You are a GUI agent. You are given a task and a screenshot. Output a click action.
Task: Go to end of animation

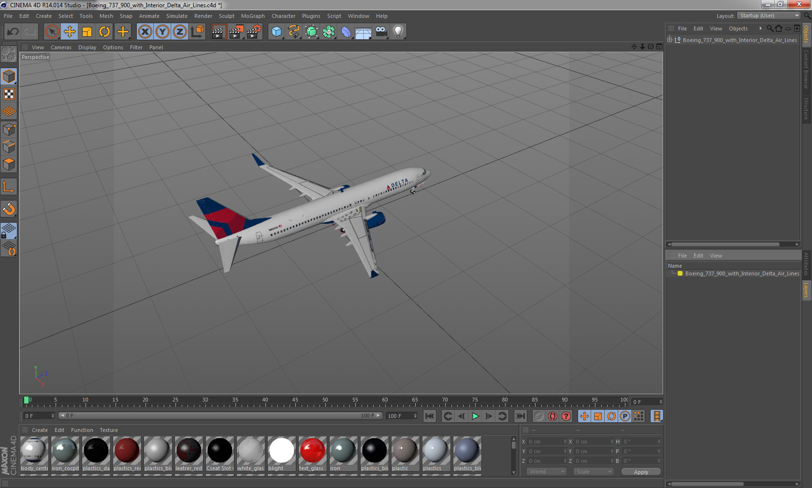pyautogui.click(x=520, y=416)
